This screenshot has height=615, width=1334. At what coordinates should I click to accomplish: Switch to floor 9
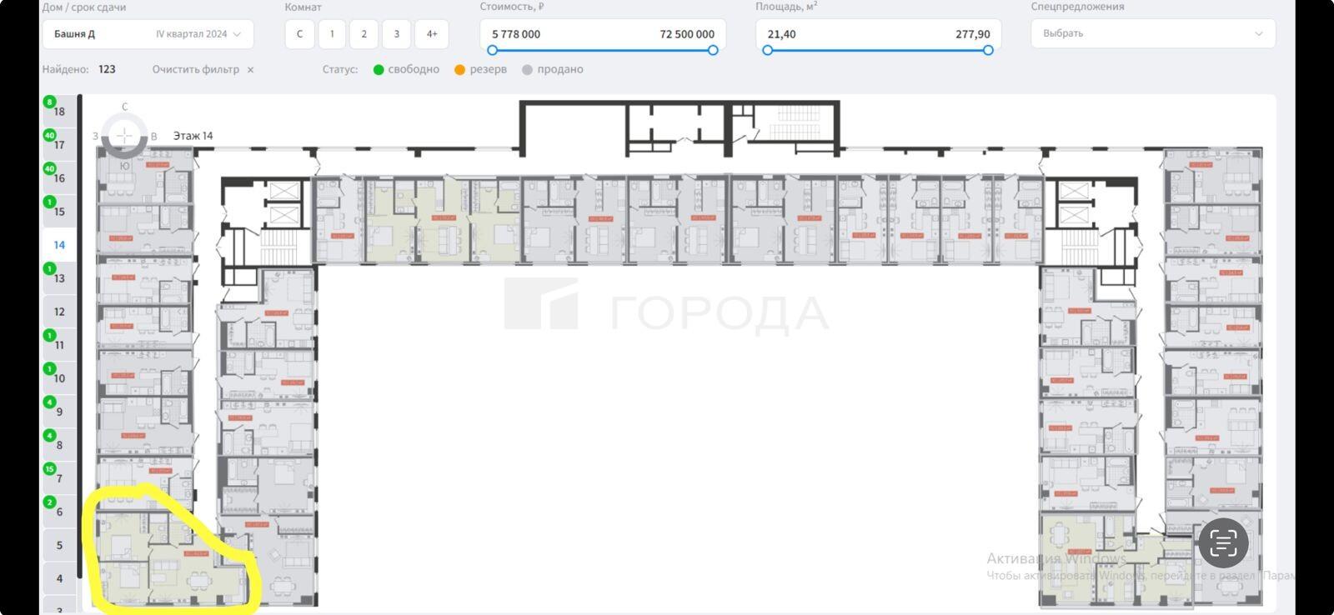(58, 412)
